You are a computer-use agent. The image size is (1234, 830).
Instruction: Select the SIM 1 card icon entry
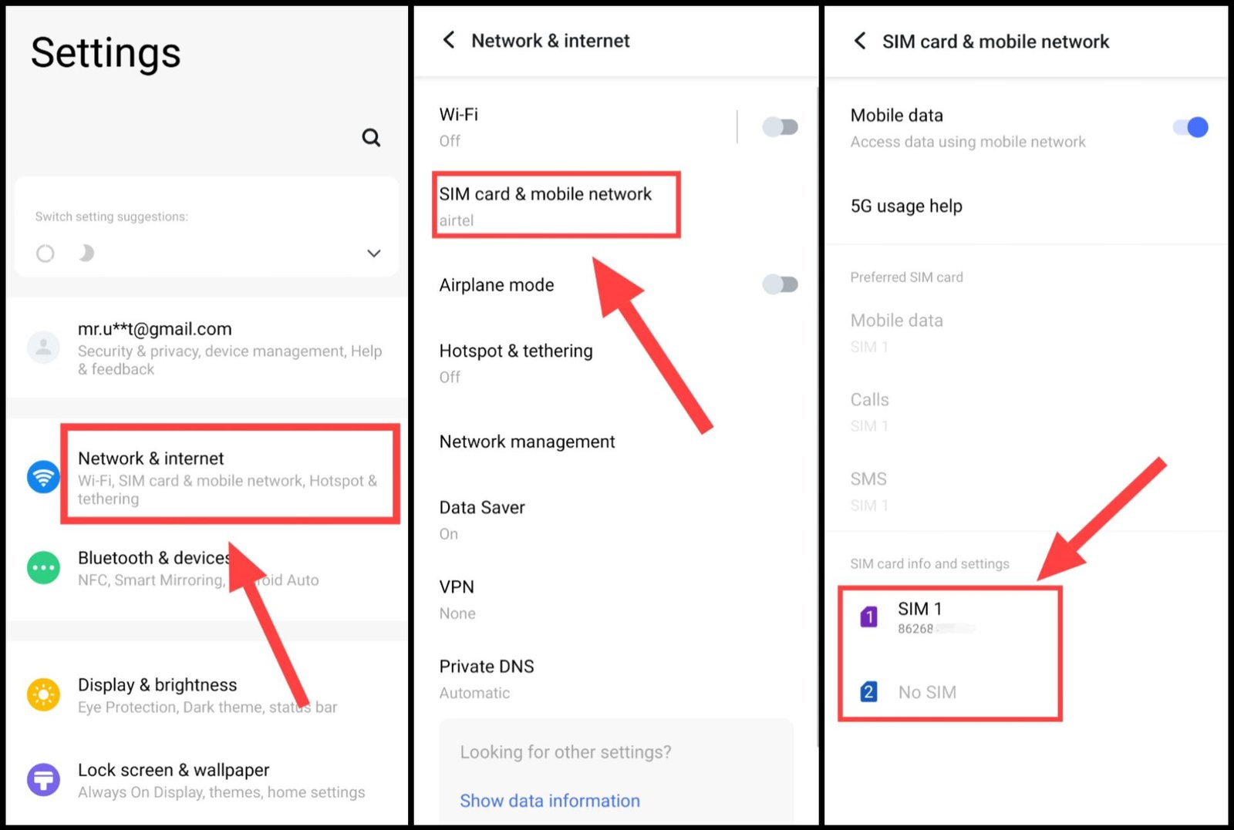coord(868,617)
